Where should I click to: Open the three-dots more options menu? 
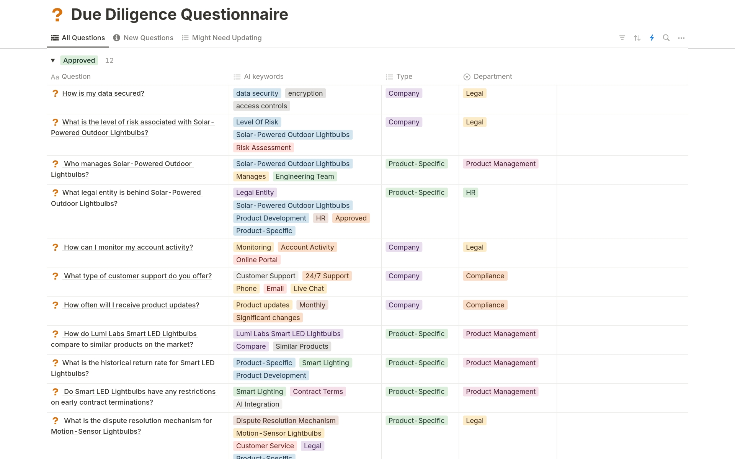coord(681,38)
